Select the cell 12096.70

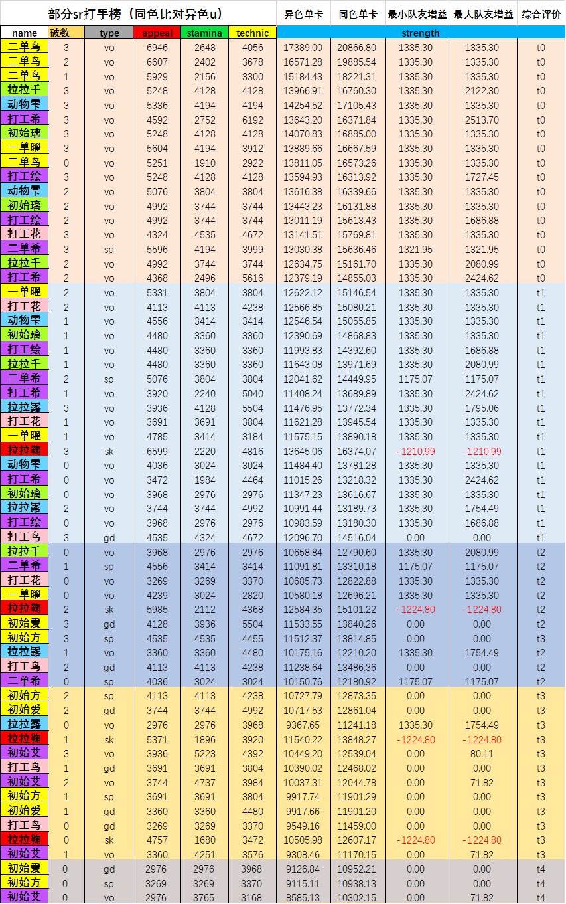click(x=303, y=537)
